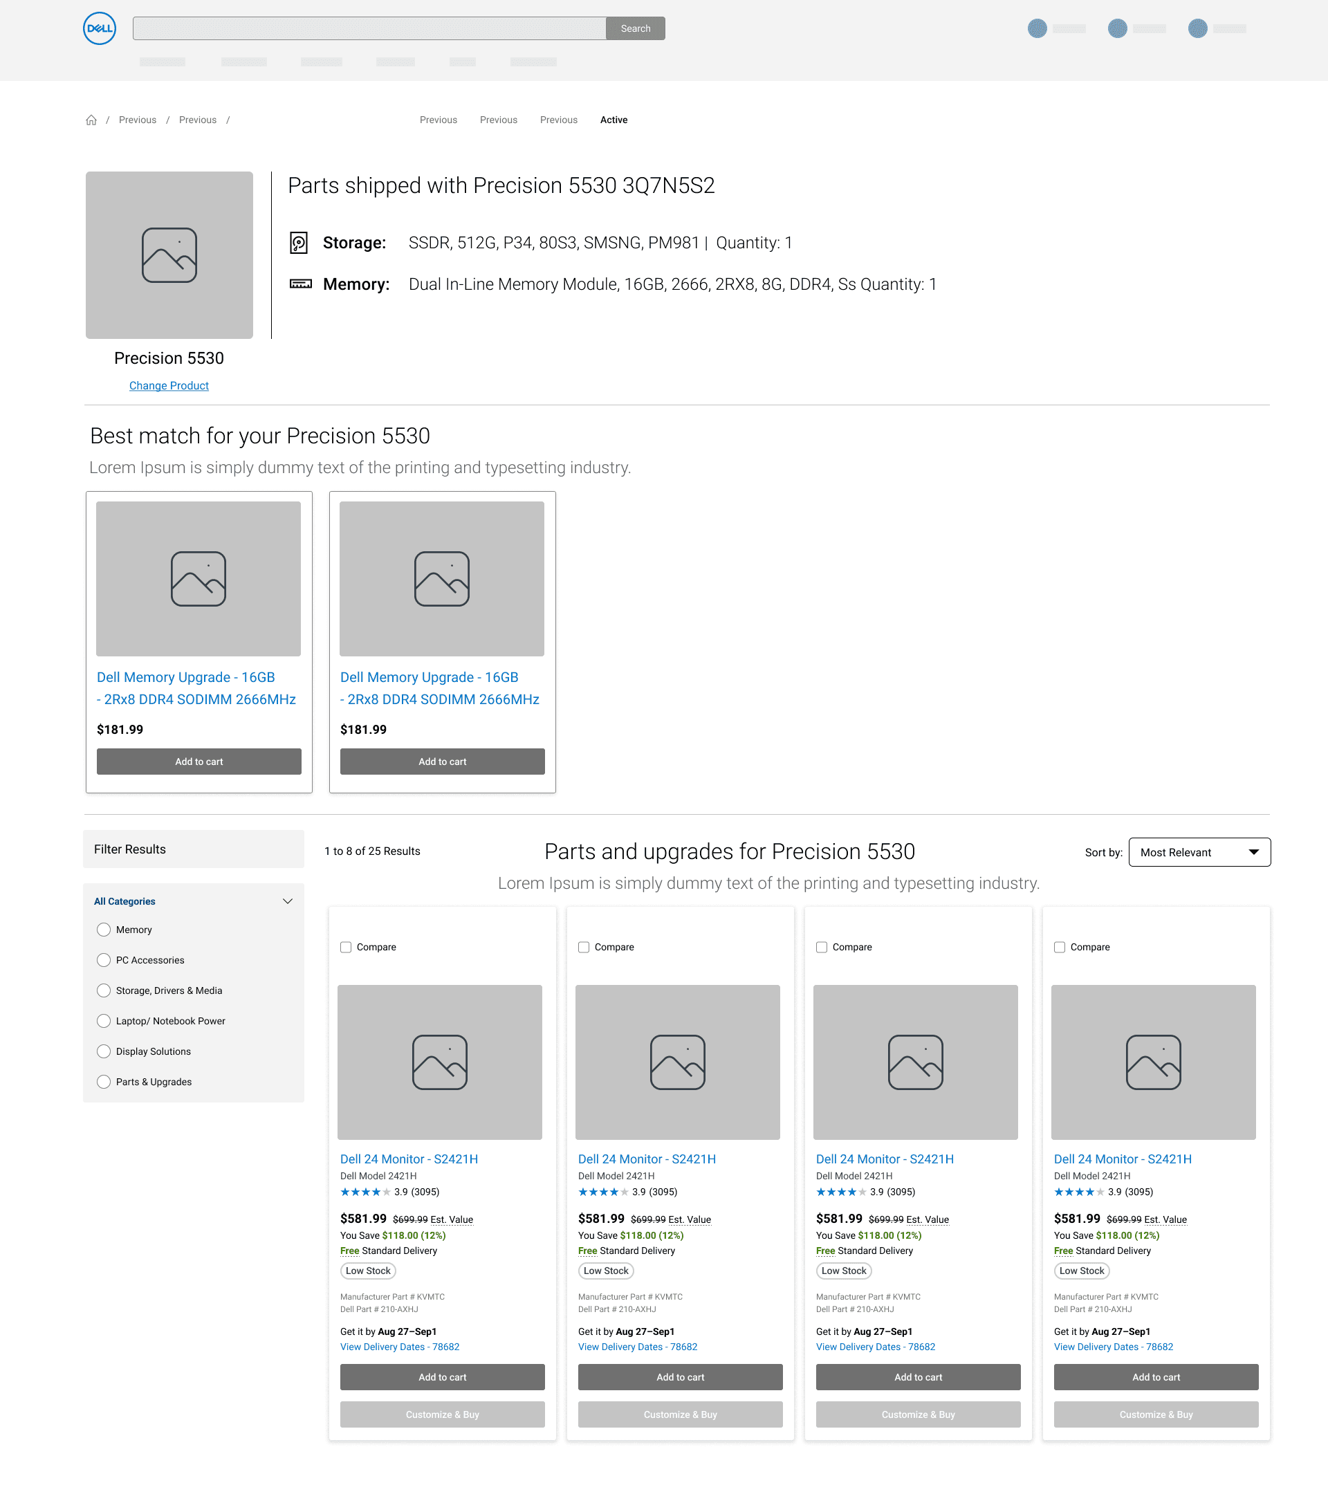This screenshot has height=1485, width=1328.
Task: Collapse the All Categories filter section
Action: tap(288, 901)
